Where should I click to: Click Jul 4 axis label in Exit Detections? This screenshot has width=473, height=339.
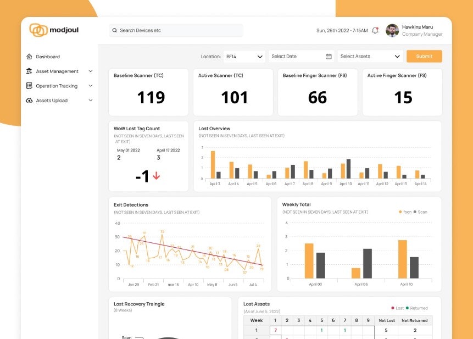[253, 285]
